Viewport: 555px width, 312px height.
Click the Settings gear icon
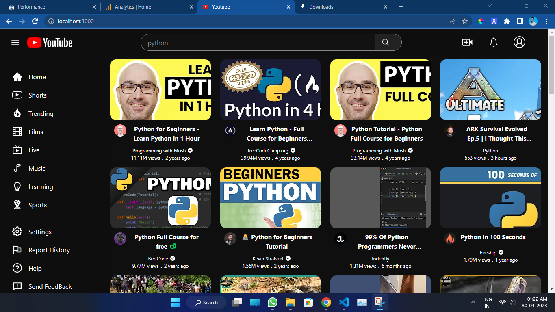(17, 232)
